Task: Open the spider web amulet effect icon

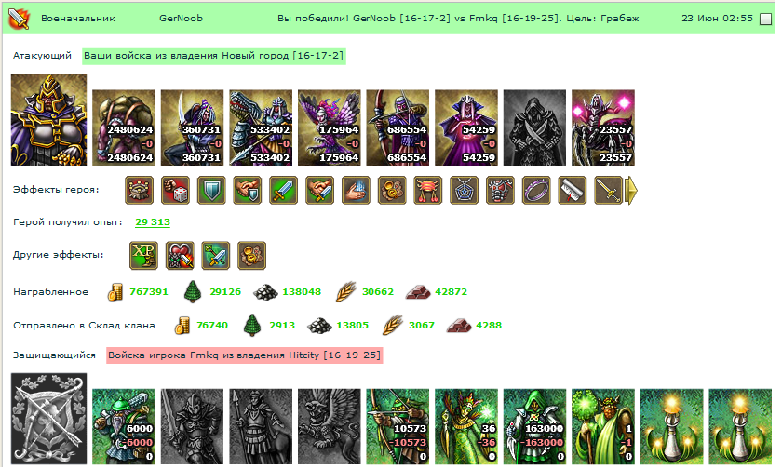Action: tap(464, 191)
